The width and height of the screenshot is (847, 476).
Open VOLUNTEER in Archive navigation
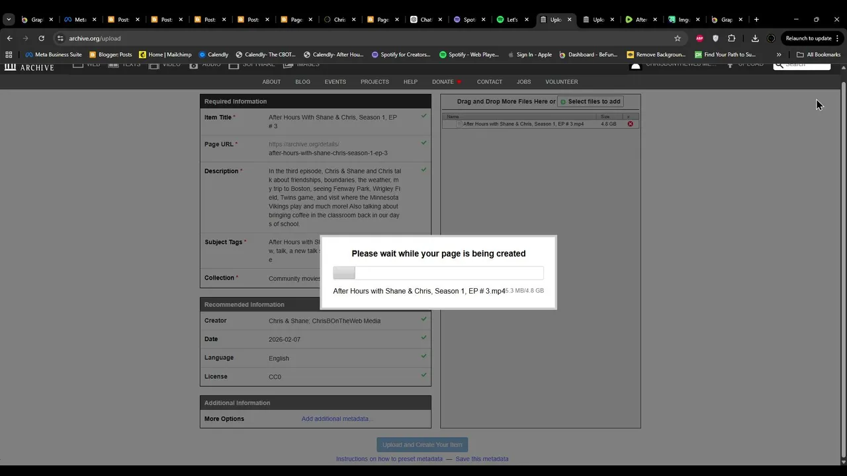point(561,82)
